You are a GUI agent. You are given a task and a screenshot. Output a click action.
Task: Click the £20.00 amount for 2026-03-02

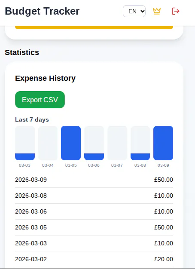(x=164, y=259)
